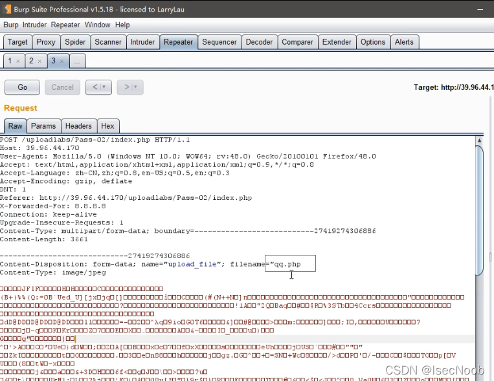Open the previous-history dropdown arrow
The width and height of the screenshot is (494, 381).
click(104, 87)
